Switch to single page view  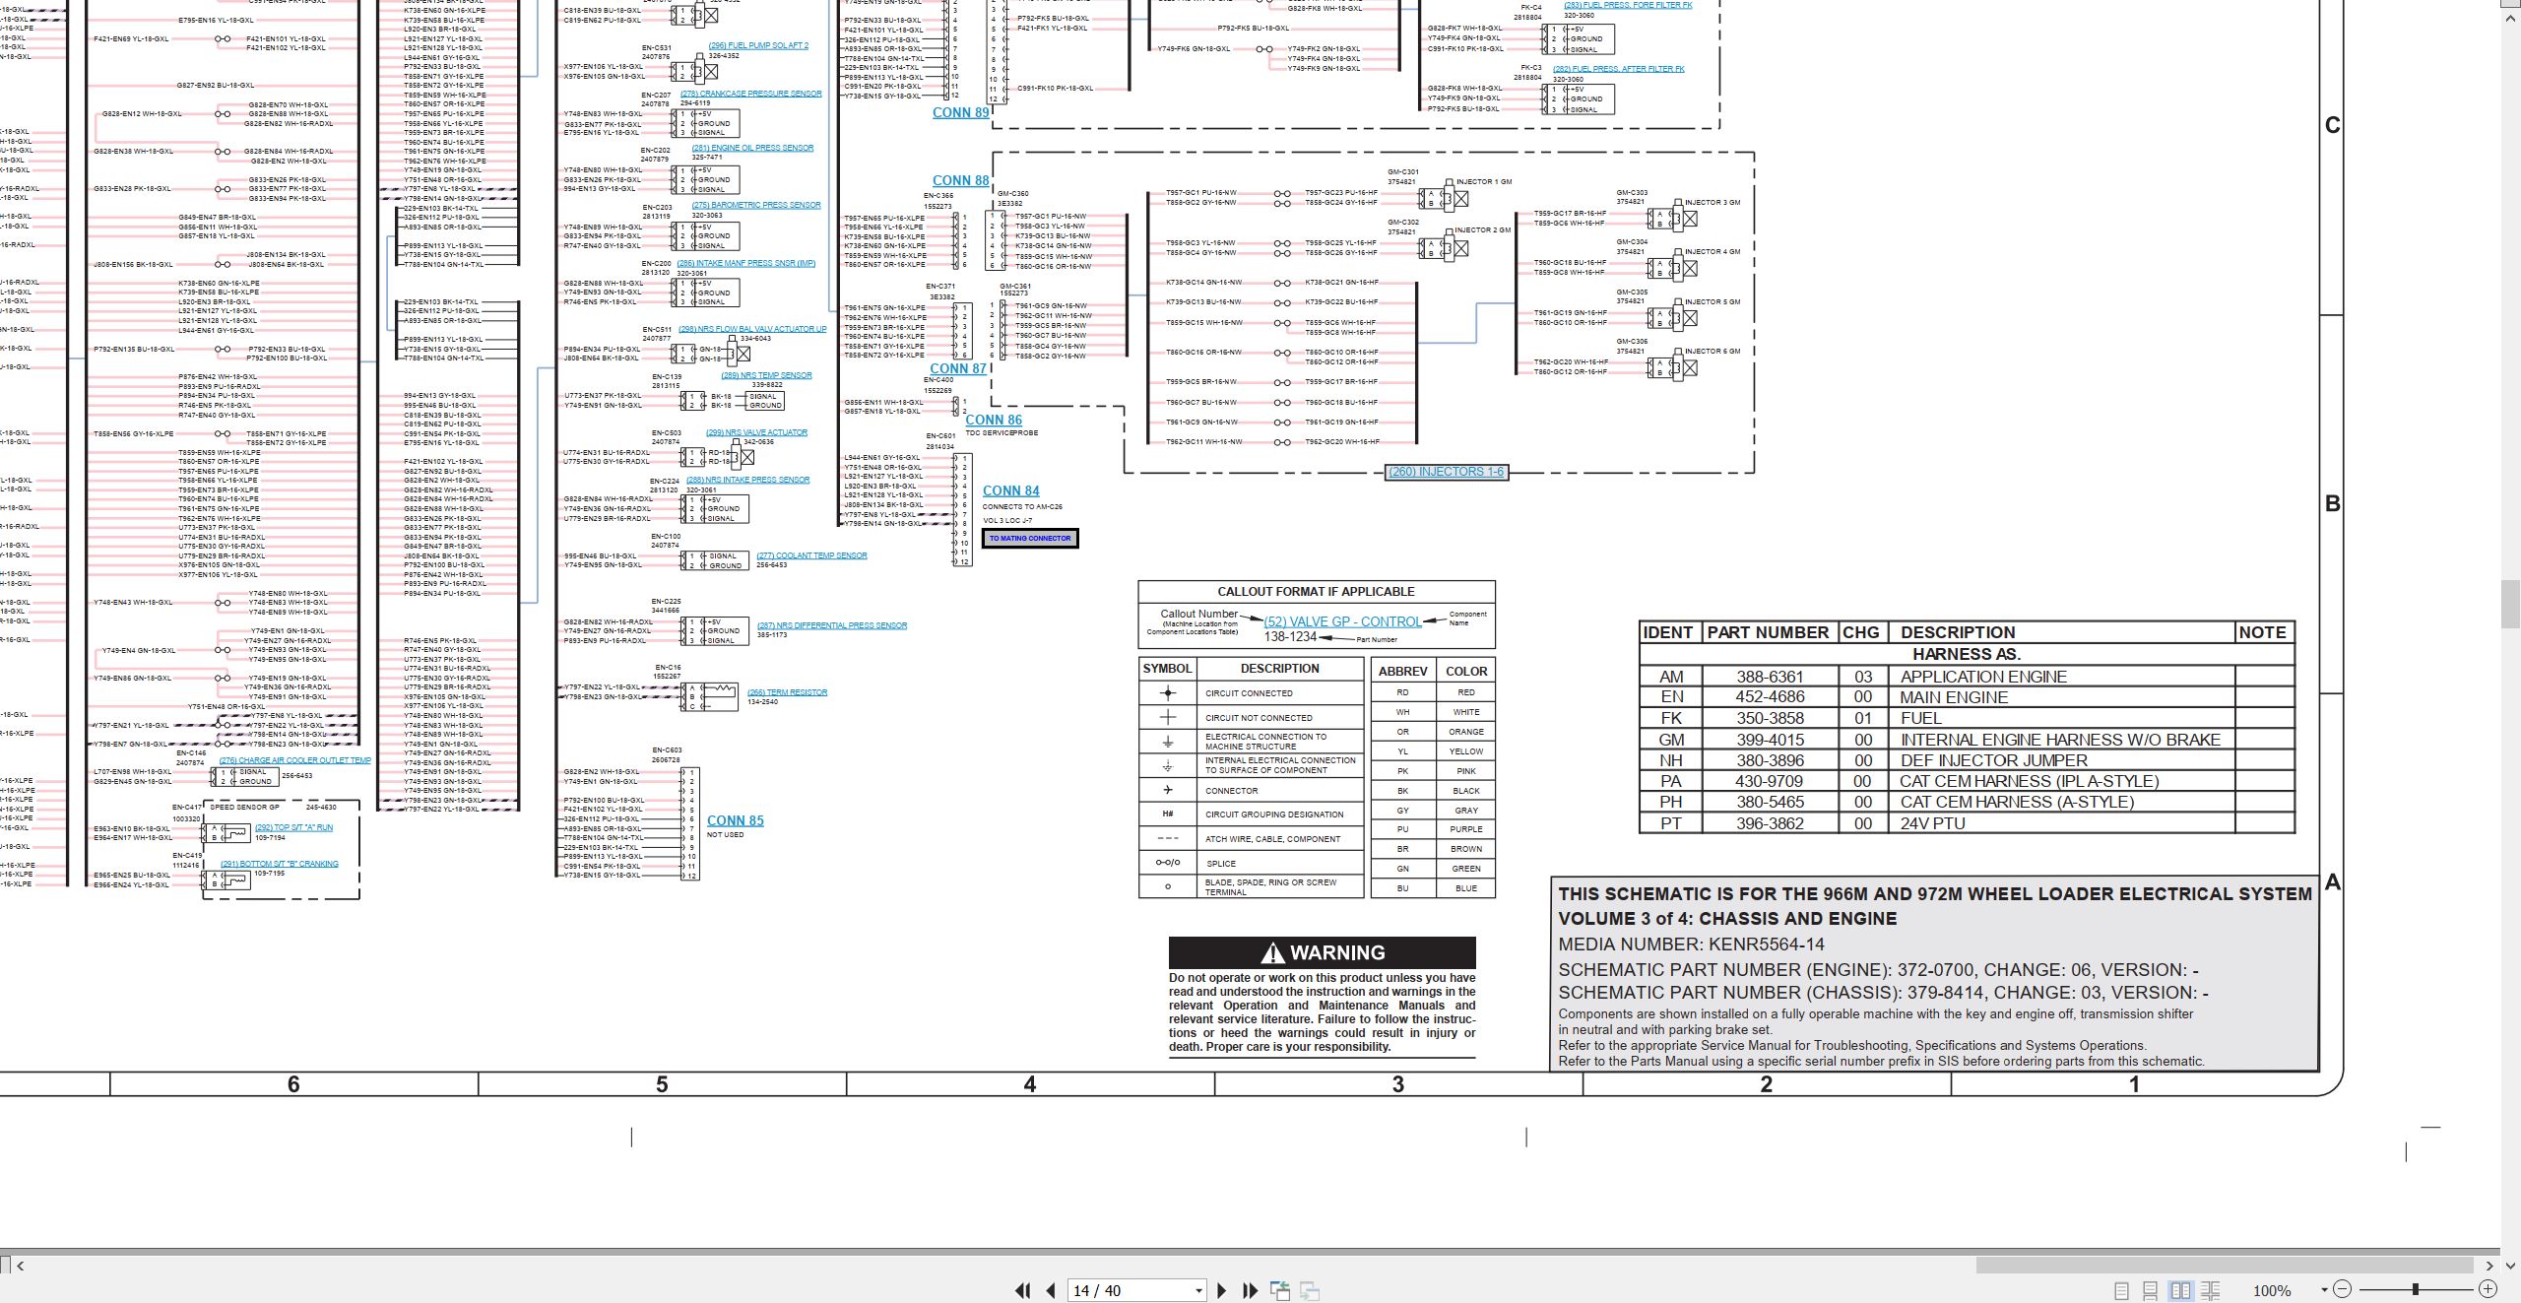pyautogui.click(x=2121, y=1290)
